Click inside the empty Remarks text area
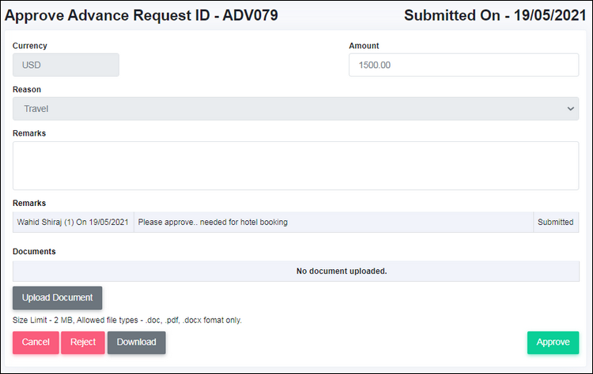593x374 pixels. [296, 166]
